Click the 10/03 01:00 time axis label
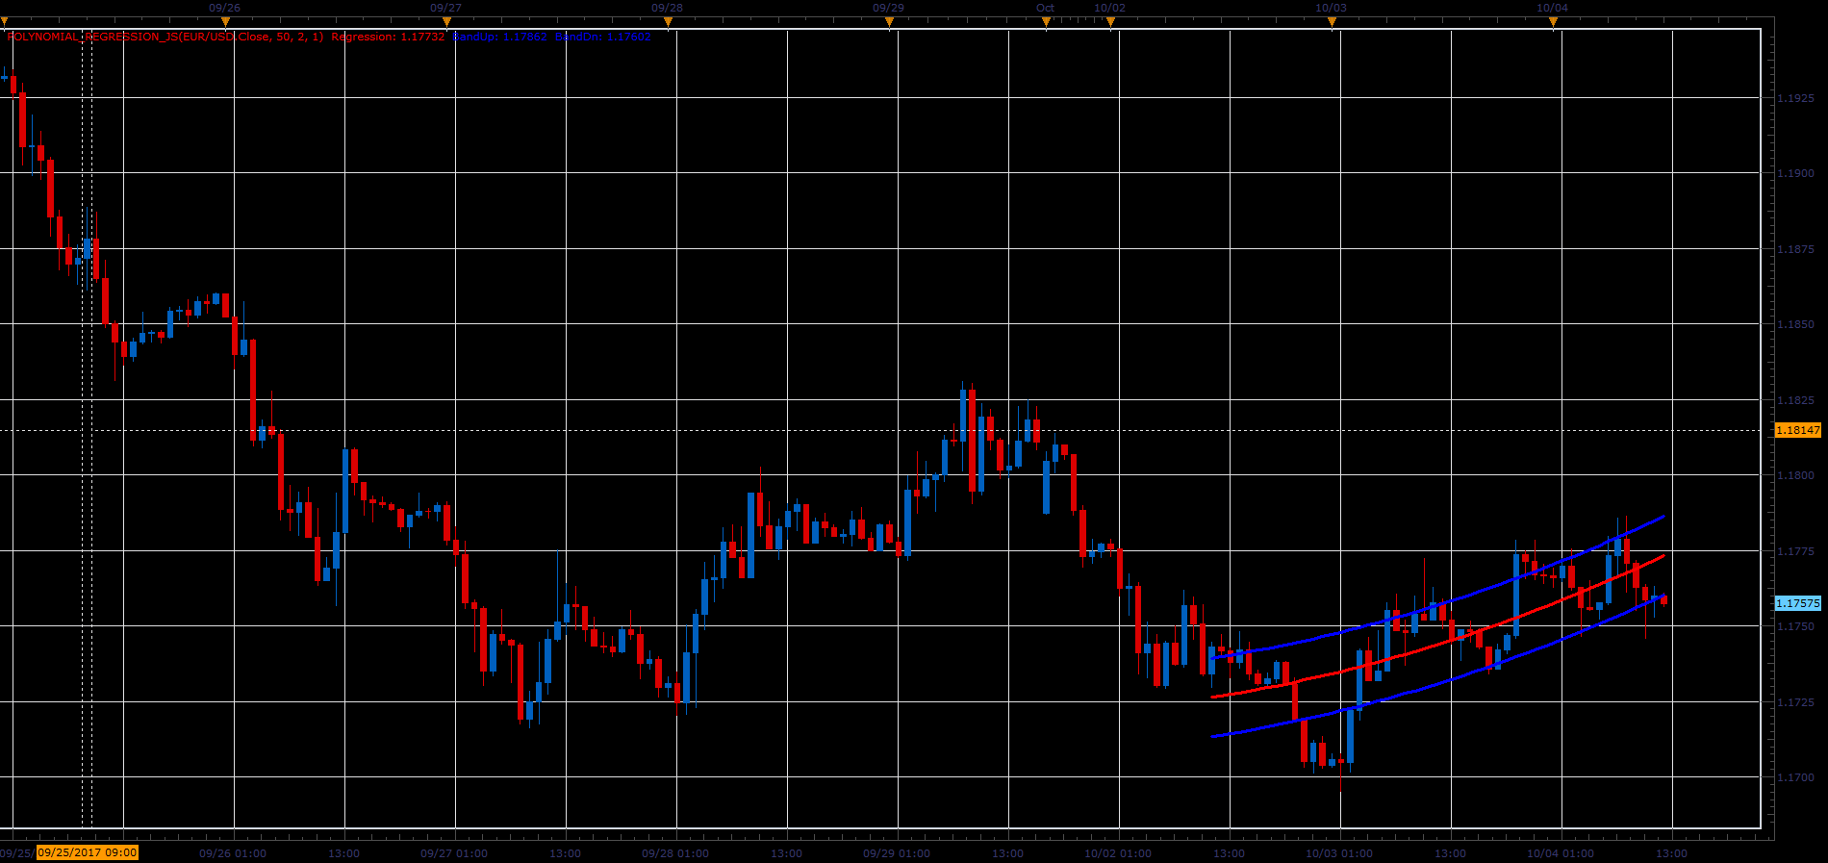The image size is (1828, 863). click(x=1339, y=853)
